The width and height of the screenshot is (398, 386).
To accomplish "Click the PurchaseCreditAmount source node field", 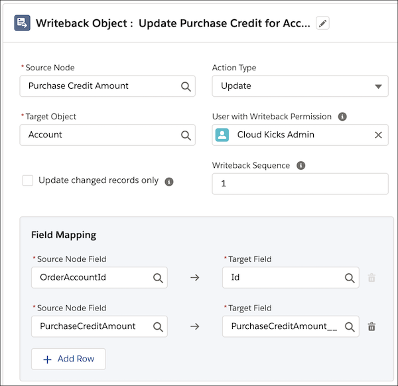I will click(x=99, y=326).
